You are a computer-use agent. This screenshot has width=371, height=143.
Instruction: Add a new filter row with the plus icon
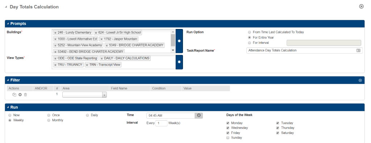pos(20,94)
